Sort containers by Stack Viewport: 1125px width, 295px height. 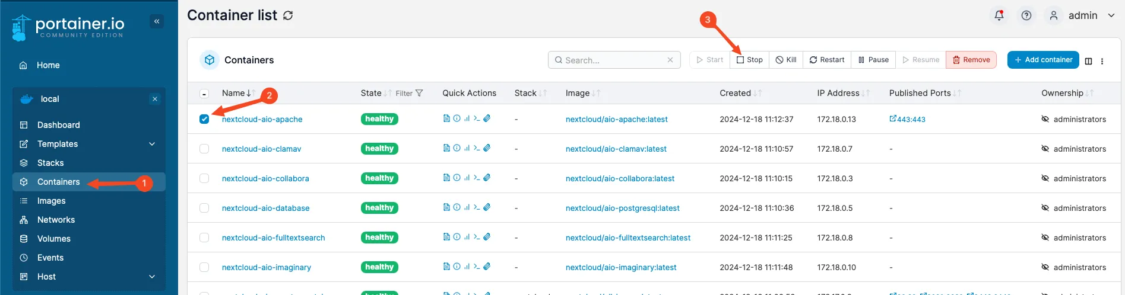pyautogui.click(x=530, y=93)
